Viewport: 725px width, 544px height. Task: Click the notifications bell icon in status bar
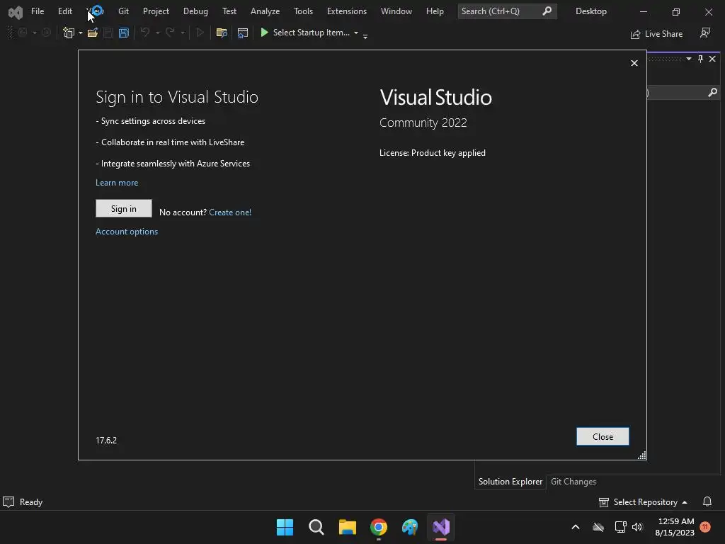coord(707,501)
